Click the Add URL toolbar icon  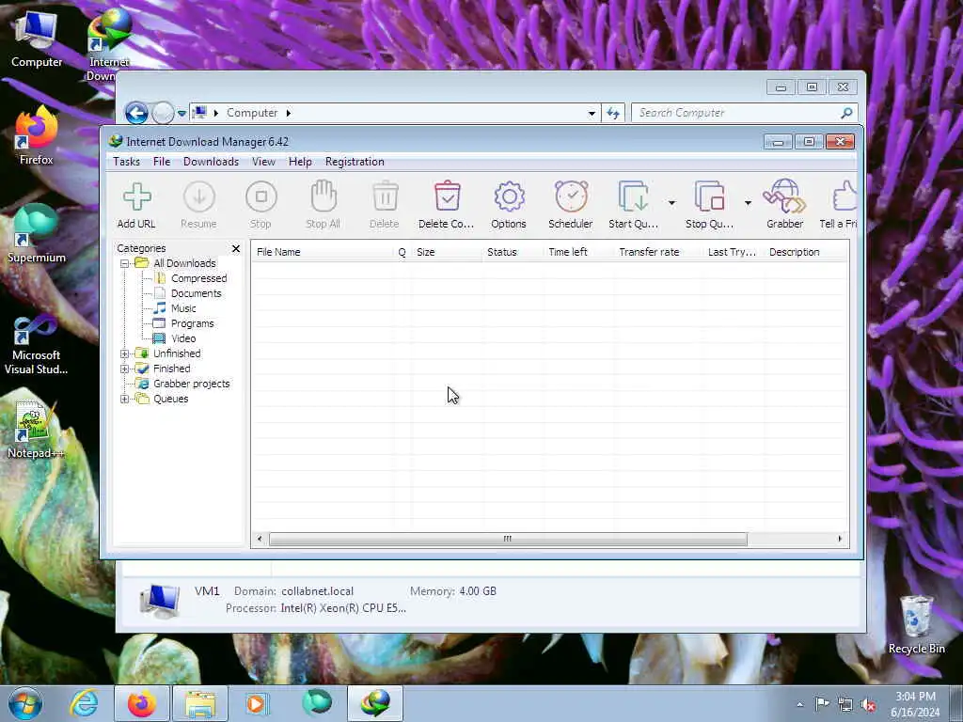(136, 205)
